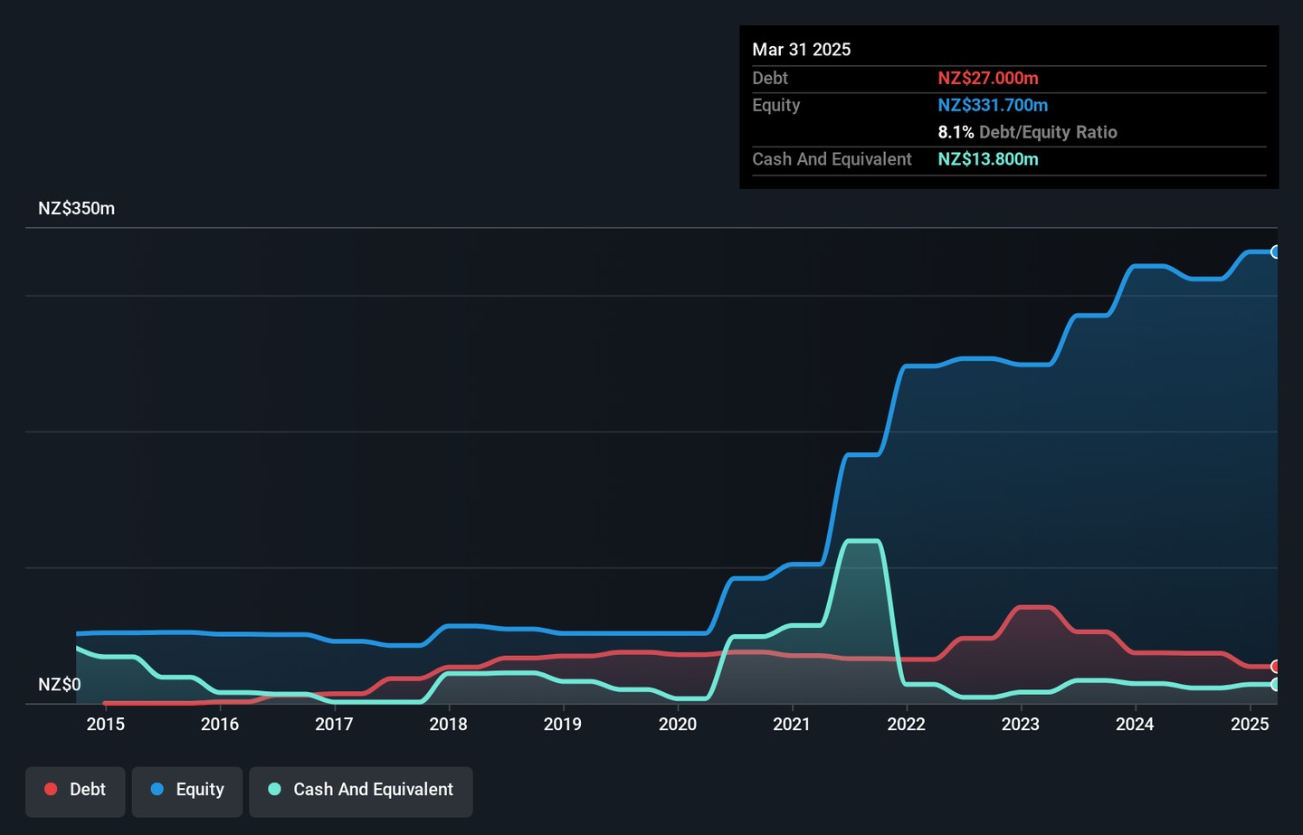
Task: Click the 2020 x-axis year label
Action: [677, 724]
